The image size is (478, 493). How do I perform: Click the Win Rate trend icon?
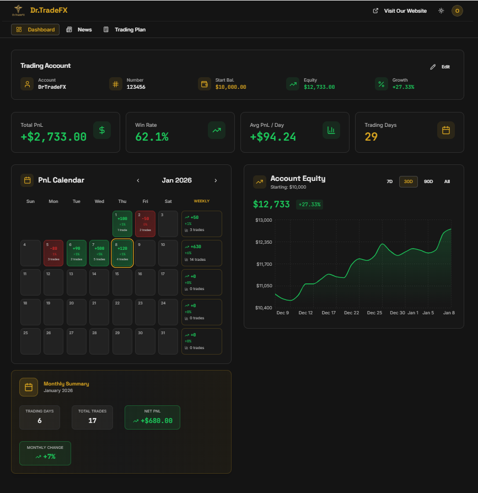pyautogui.click(x=217, y=130)
